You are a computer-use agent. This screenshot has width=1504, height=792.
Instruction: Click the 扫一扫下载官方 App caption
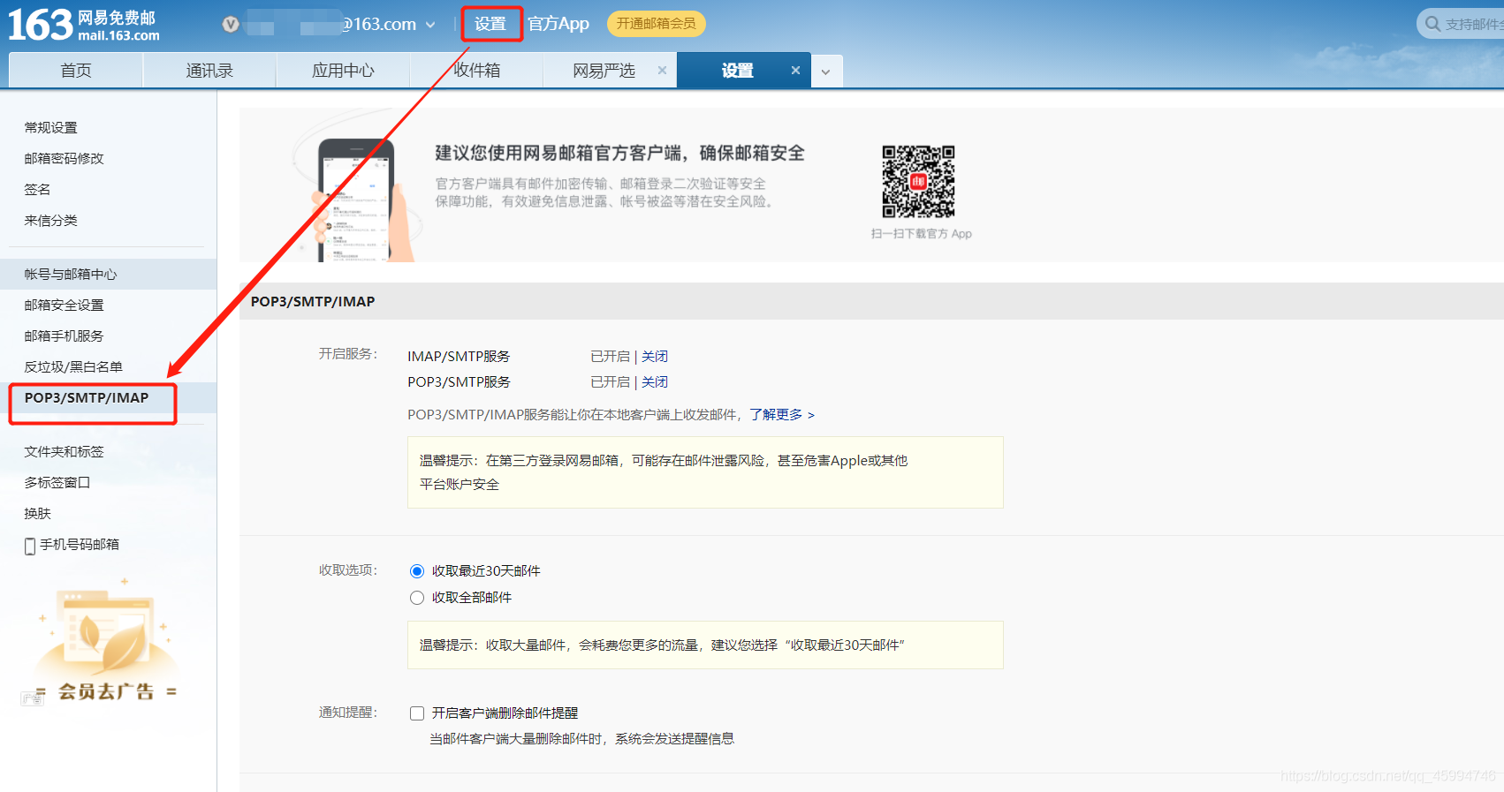click(x=921, y=233)
